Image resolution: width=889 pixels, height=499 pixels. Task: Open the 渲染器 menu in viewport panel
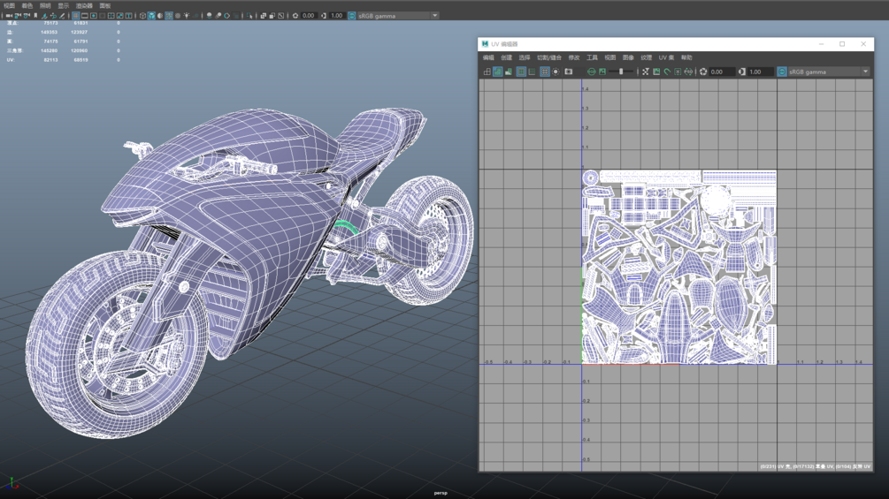click(x=84, y=5)
